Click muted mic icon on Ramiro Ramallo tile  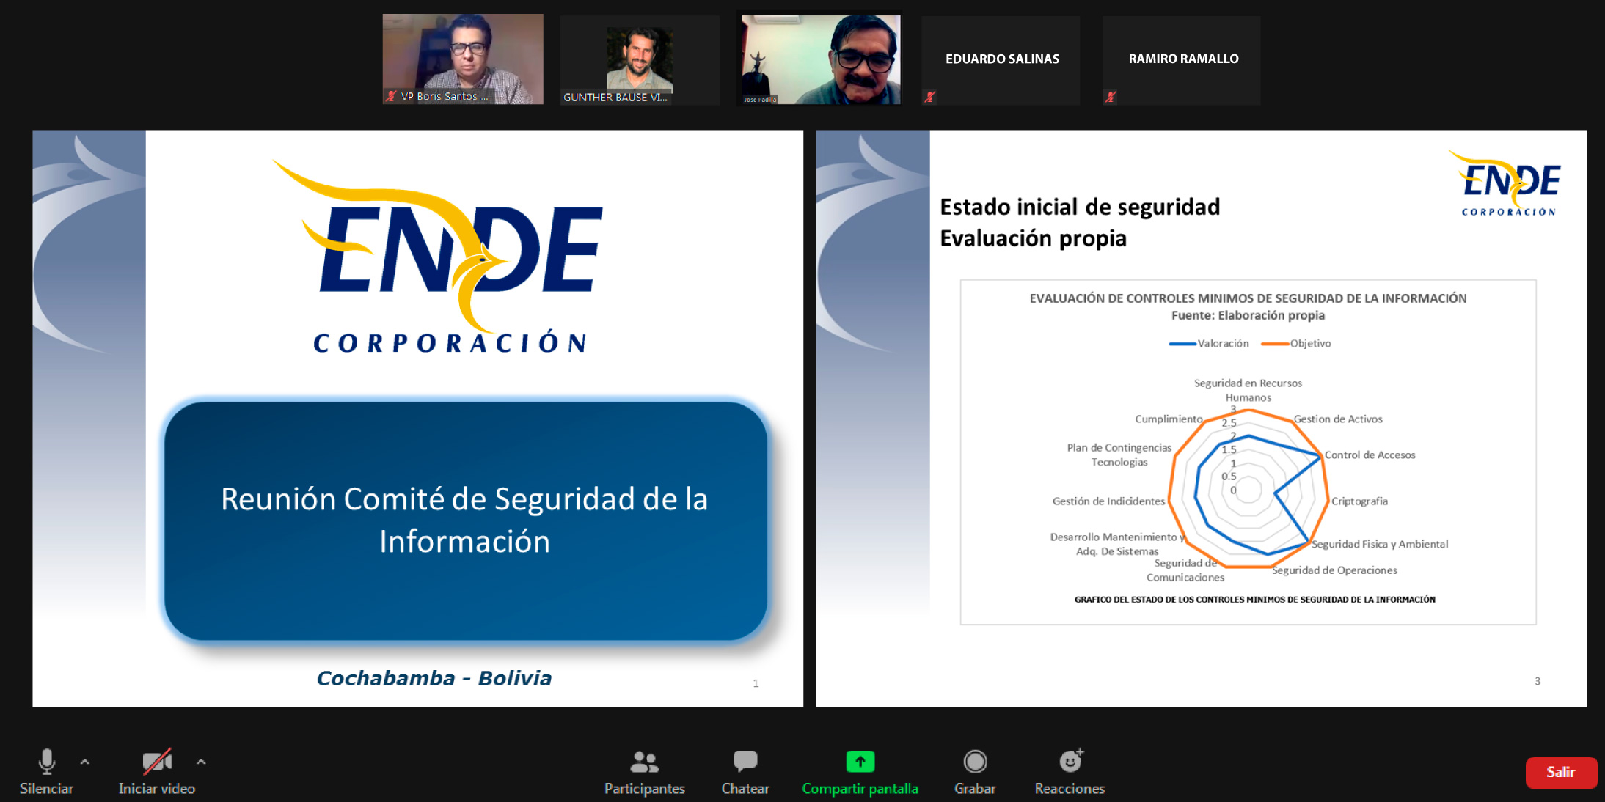click(1111, 97)
